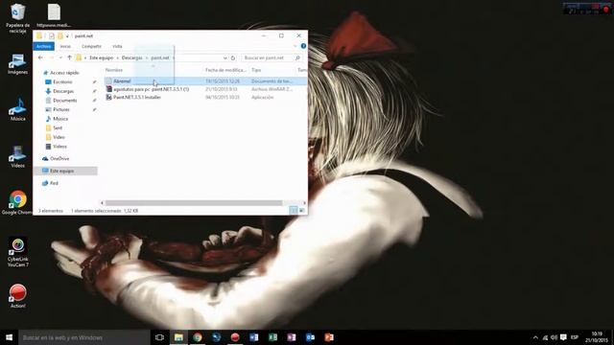Screen dimensions: 614x345
Task: Sort by the Nombre column header
Action: pos(114,70)
